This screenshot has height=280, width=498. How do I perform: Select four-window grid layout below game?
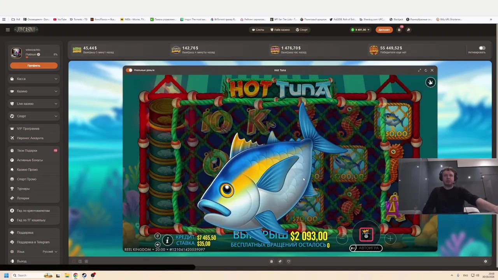pyautogui.click(x=86, y=261)
